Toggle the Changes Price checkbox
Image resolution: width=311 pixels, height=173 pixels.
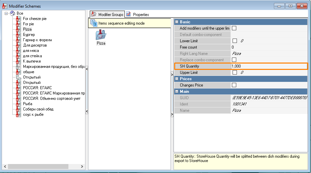click(234, 85)
